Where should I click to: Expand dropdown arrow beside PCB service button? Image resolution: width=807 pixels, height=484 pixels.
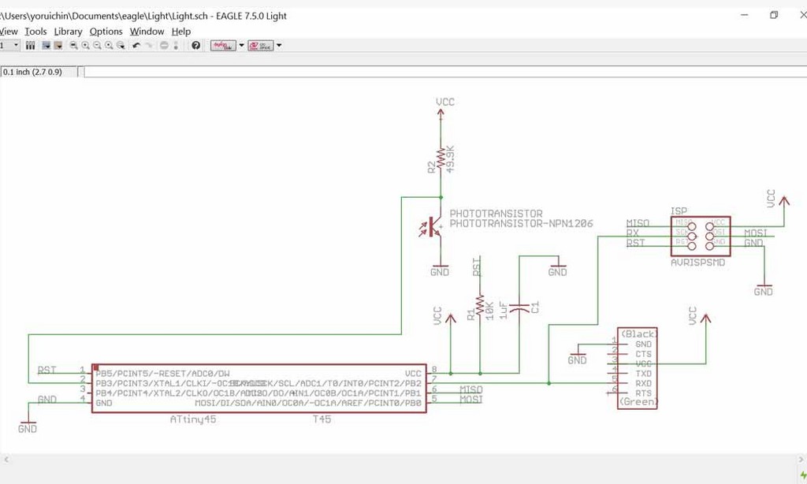click(279, 45)
